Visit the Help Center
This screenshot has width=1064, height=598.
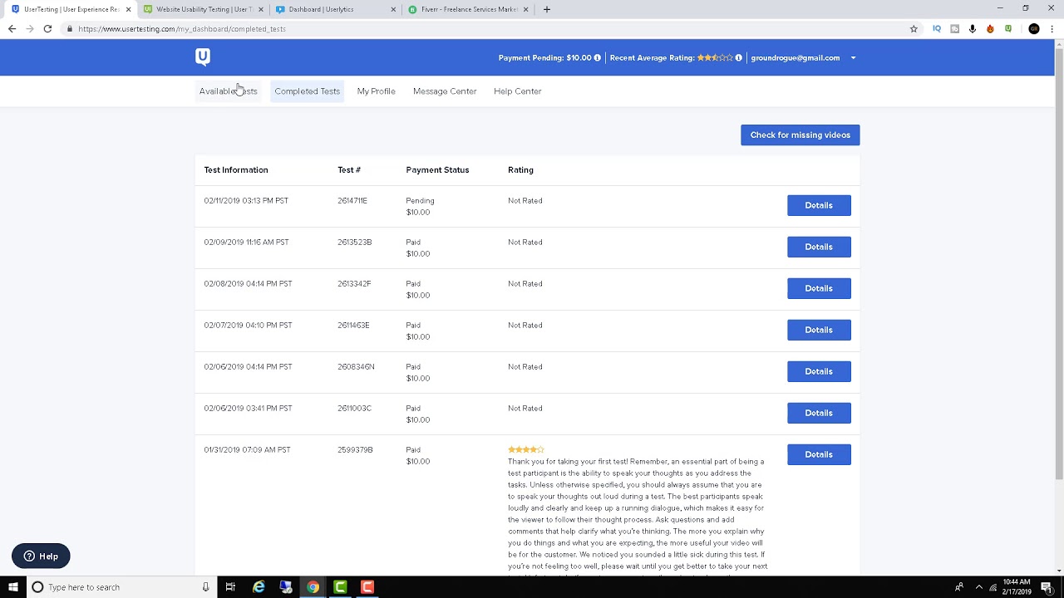click(x=517, y=91)
